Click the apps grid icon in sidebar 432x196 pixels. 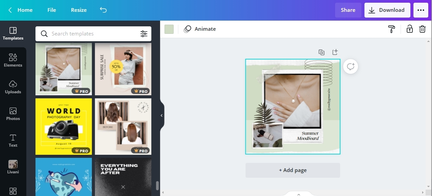click(x=13, y=191)
